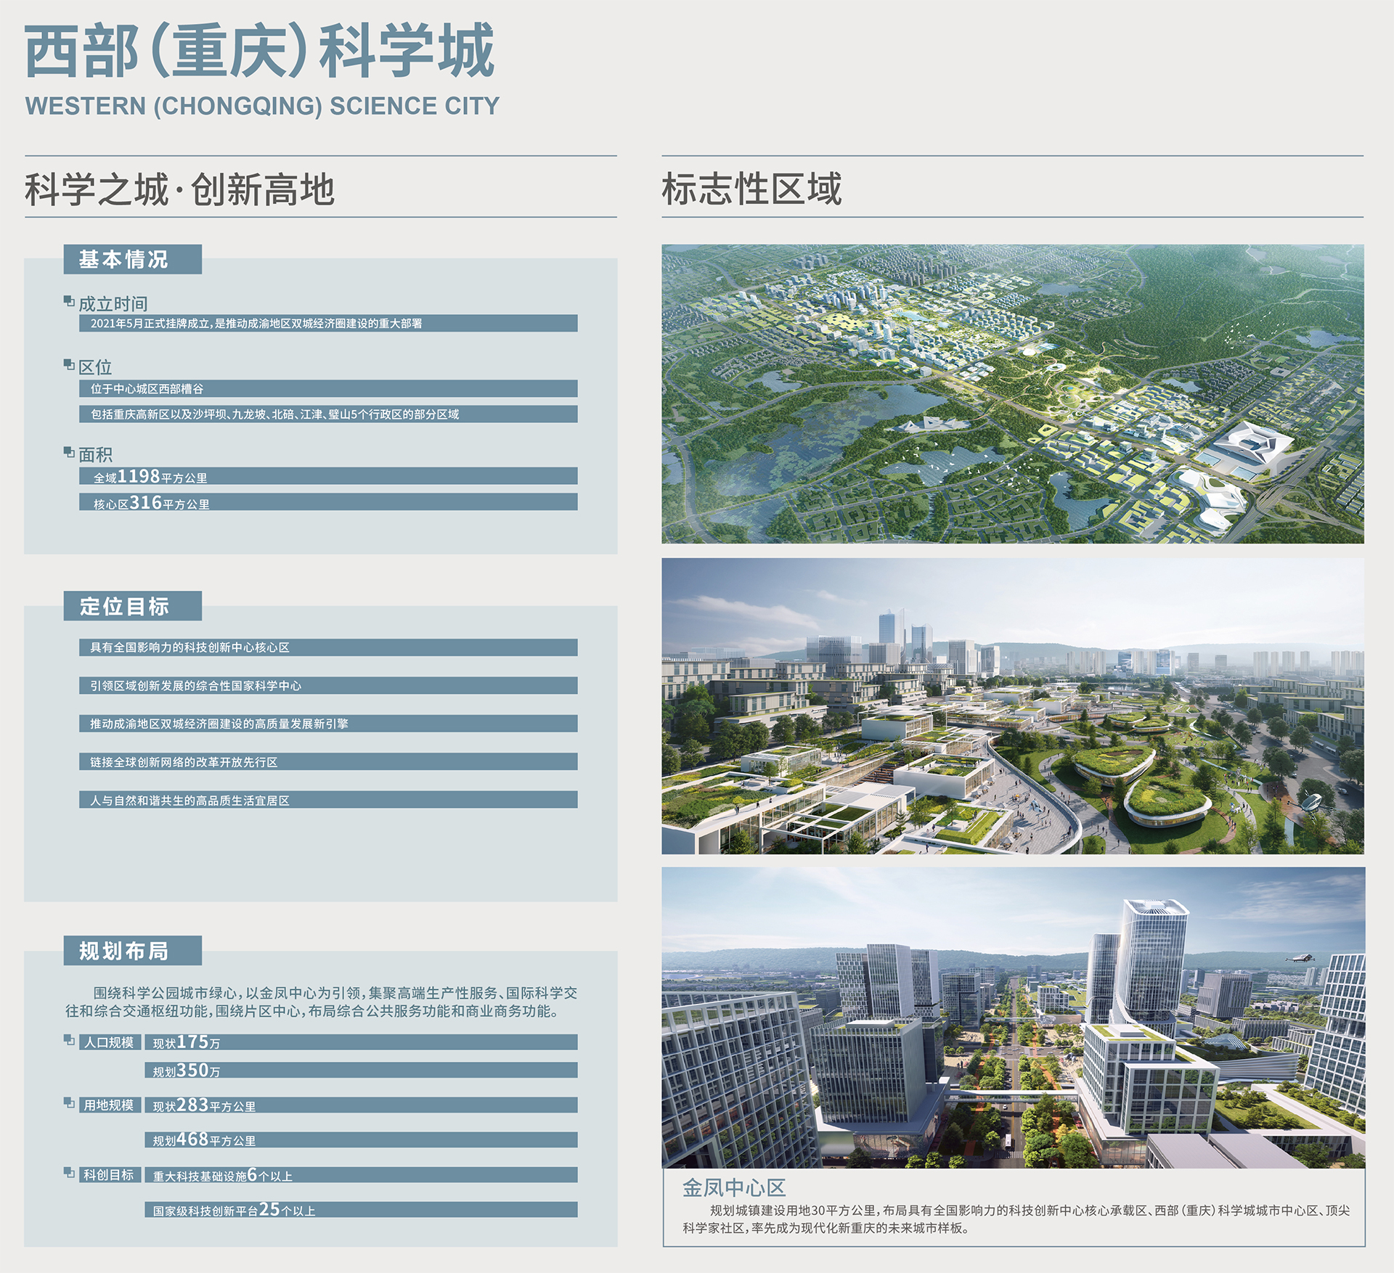Click the bullet icon beside 成立时间

coord(69,300)
